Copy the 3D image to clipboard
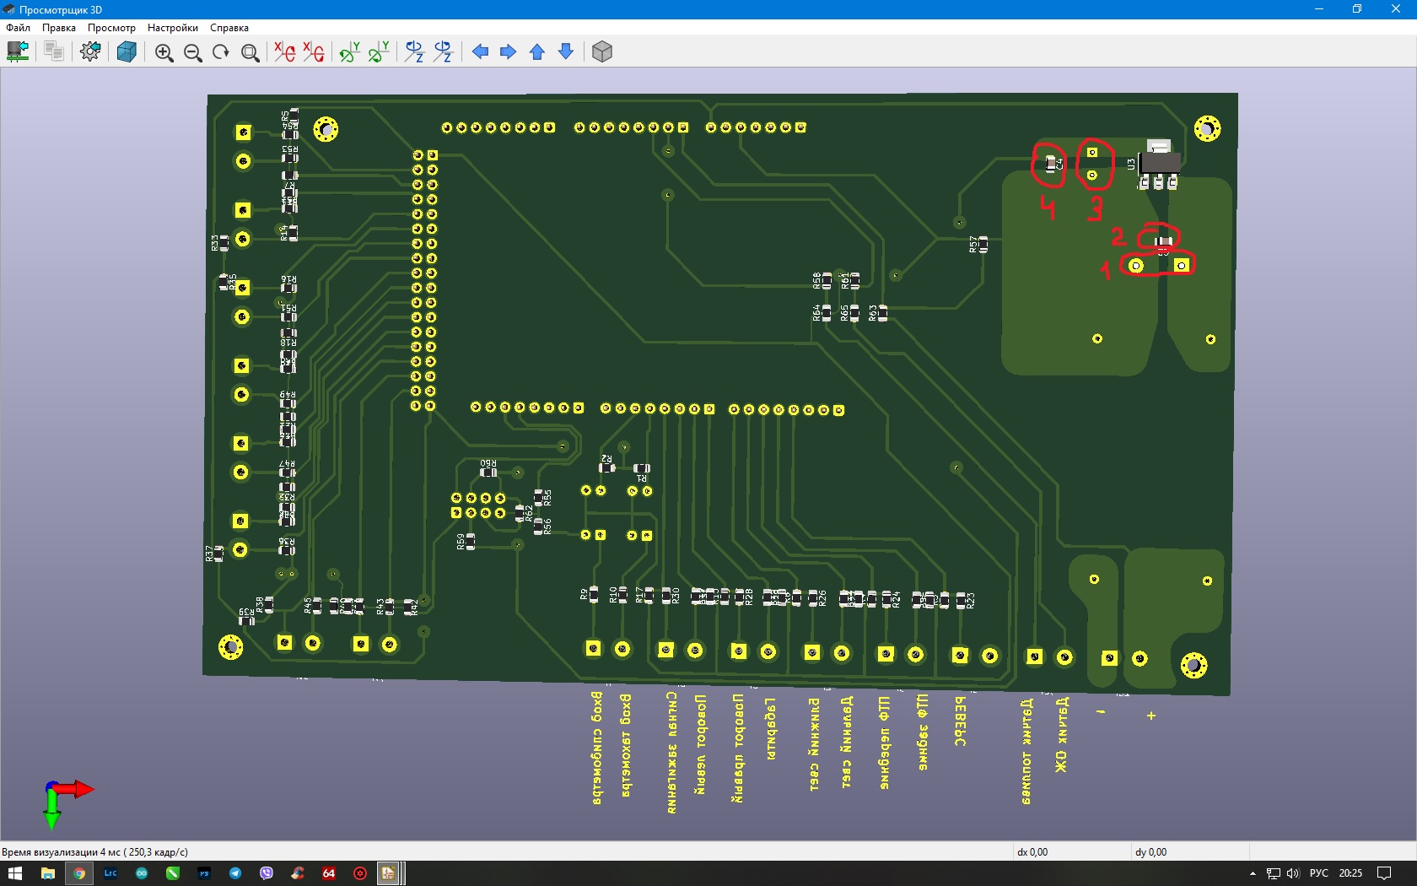This screenshot has width=1417, height=886. [54, 51]
